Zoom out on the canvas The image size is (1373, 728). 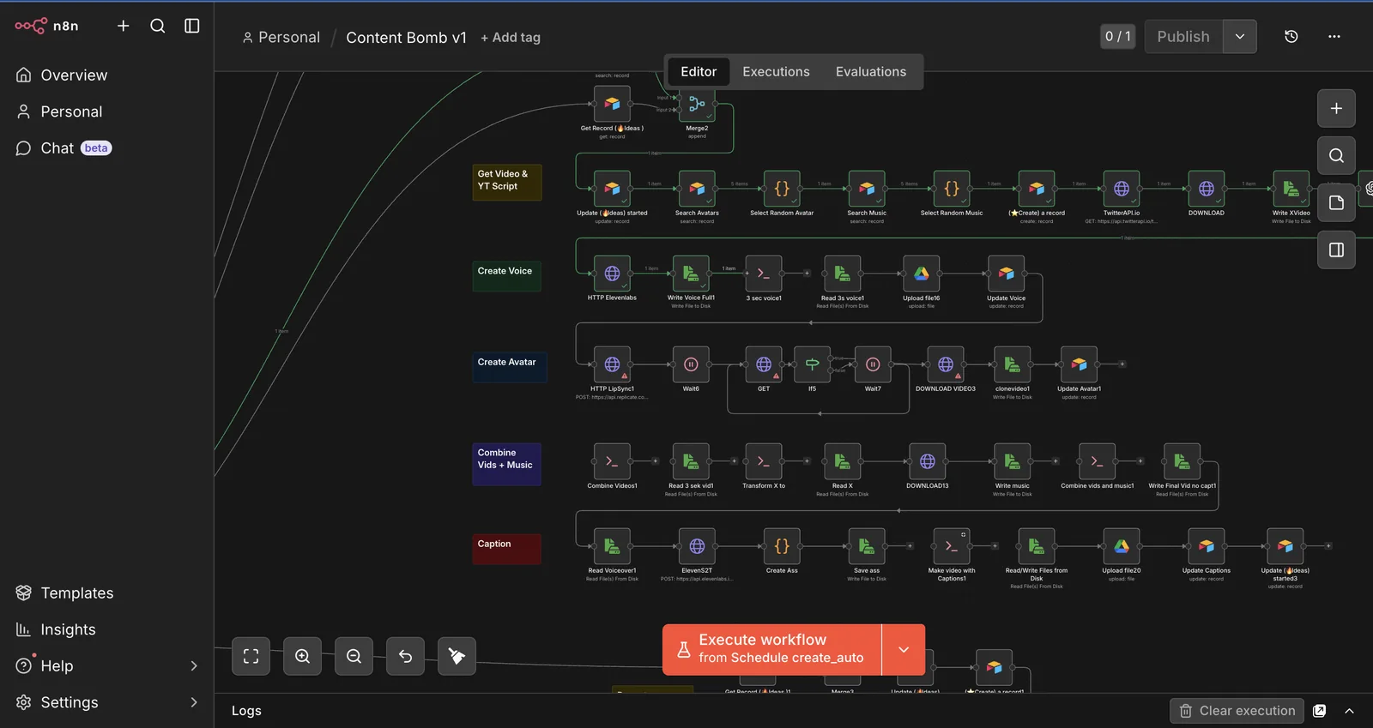(x=354, y=656)
